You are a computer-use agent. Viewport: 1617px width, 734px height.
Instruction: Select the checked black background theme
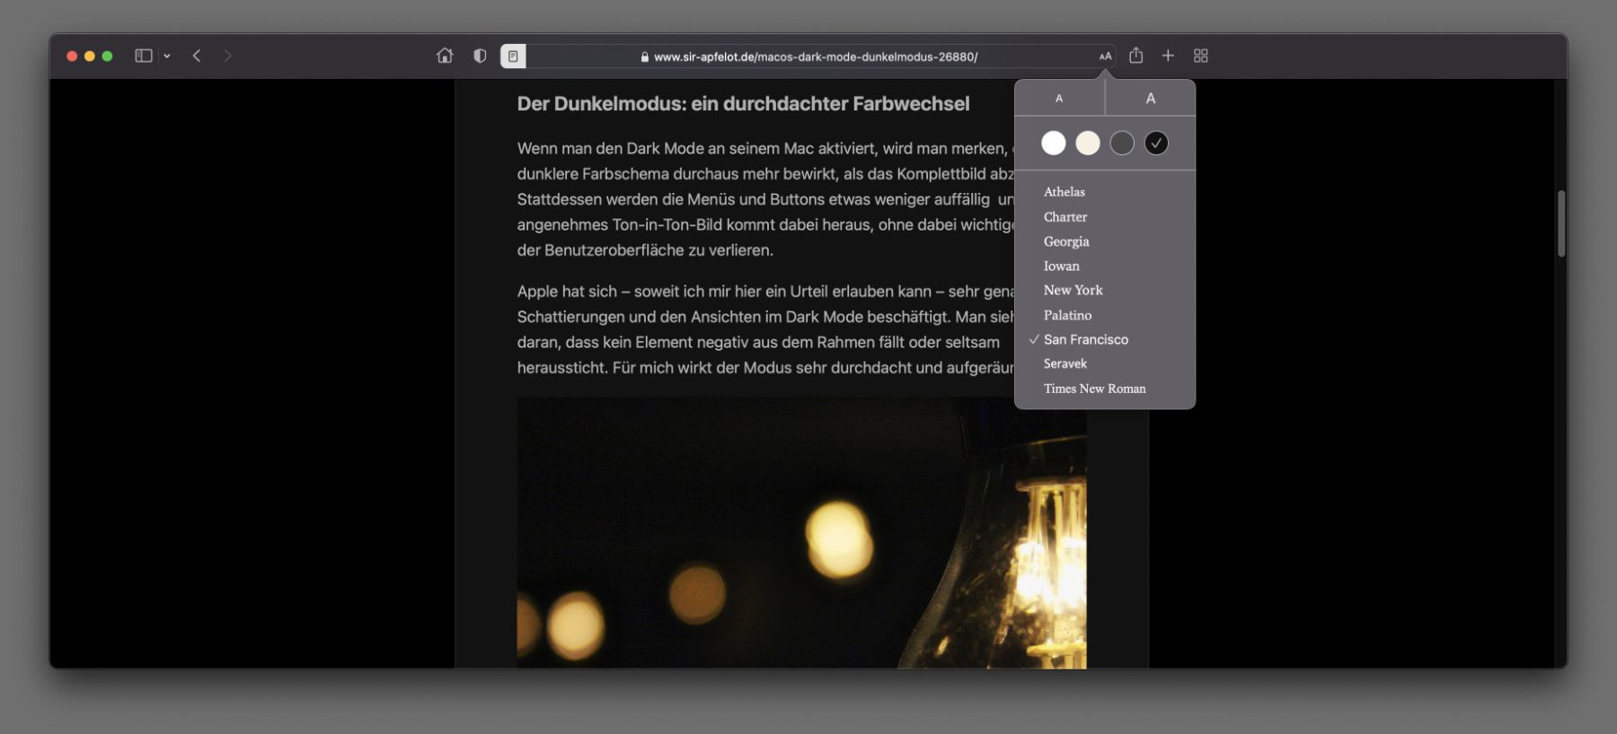(1156, 143)
